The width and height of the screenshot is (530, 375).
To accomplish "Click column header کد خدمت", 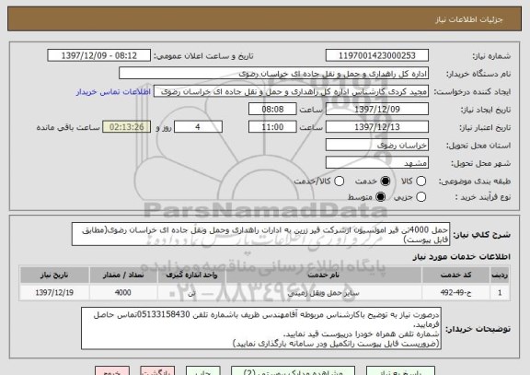I will (455, 275).
